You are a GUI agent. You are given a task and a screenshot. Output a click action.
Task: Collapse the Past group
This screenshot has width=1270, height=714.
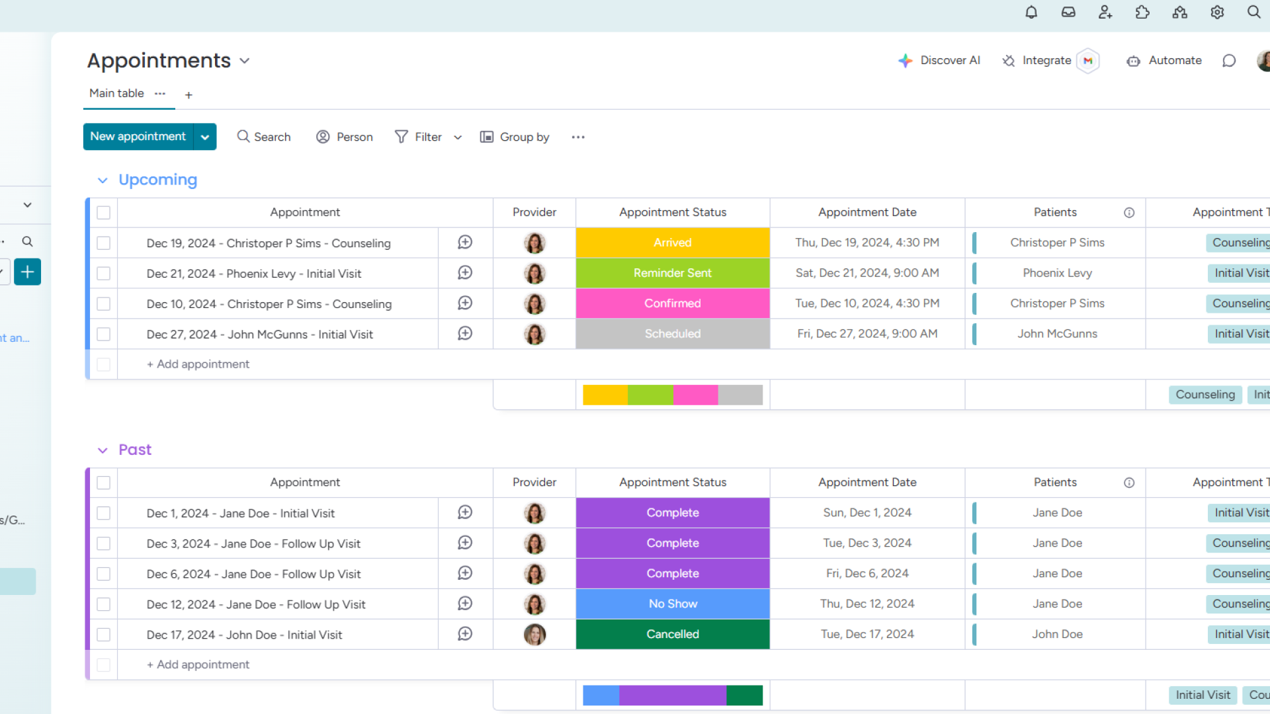point(103,450)
